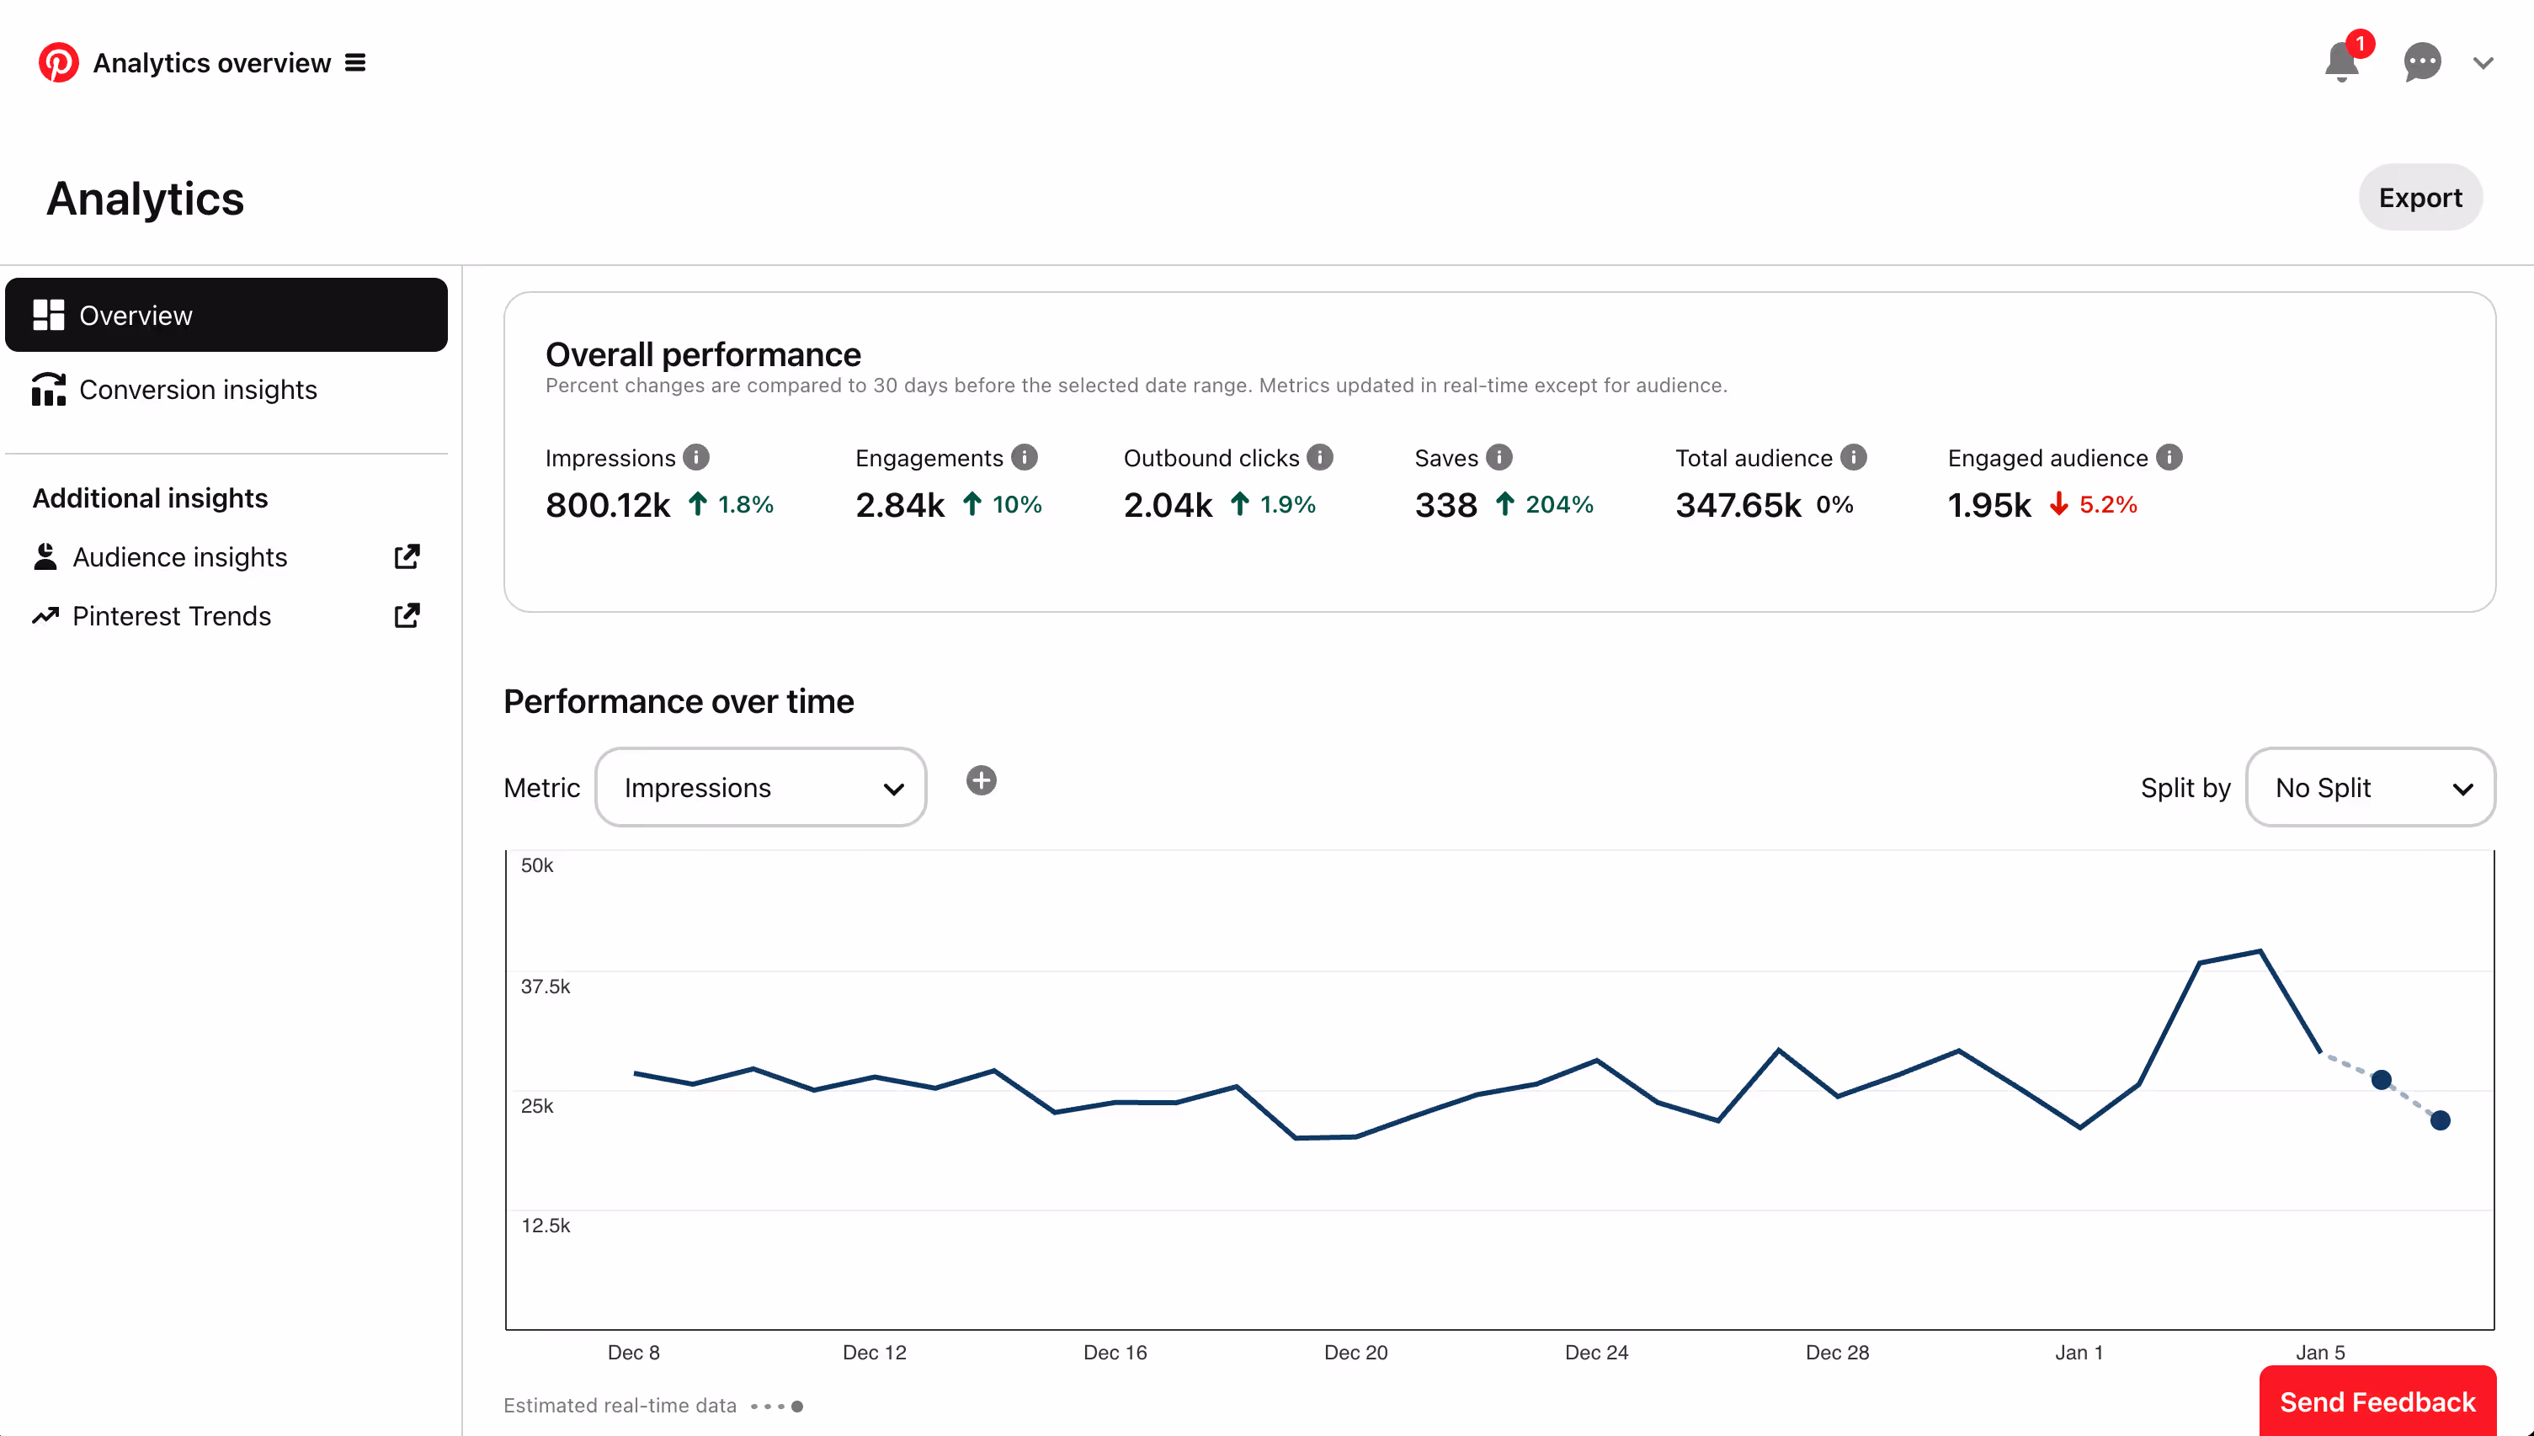
Task: Switch to Conversion insights
Action: (x=196, y=390)
